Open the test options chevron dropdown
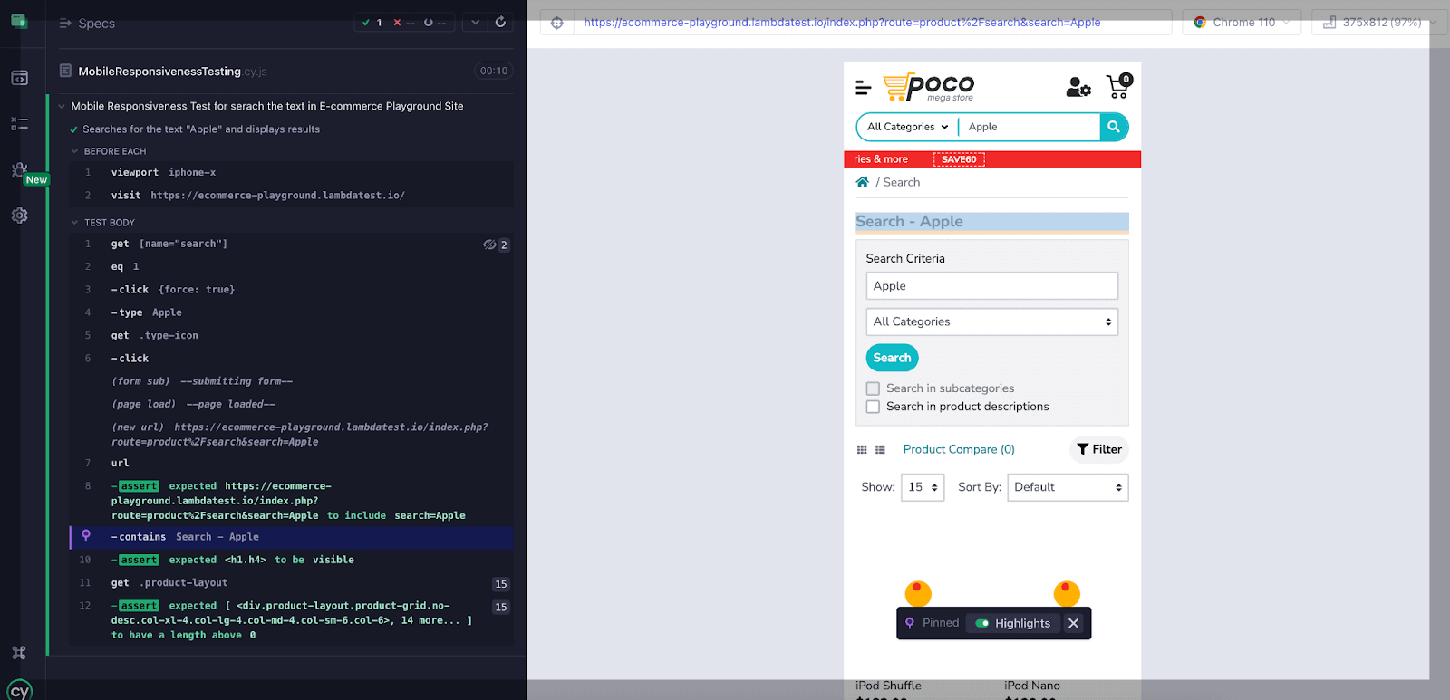 [x=475, y=22]
